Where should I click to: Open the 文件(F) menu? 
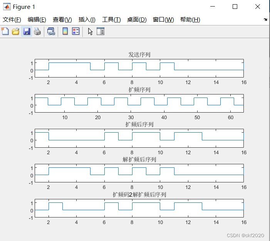point(12,20)
